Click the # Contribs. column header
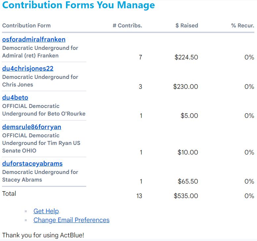Screen dimensions: 257x241 127,25
